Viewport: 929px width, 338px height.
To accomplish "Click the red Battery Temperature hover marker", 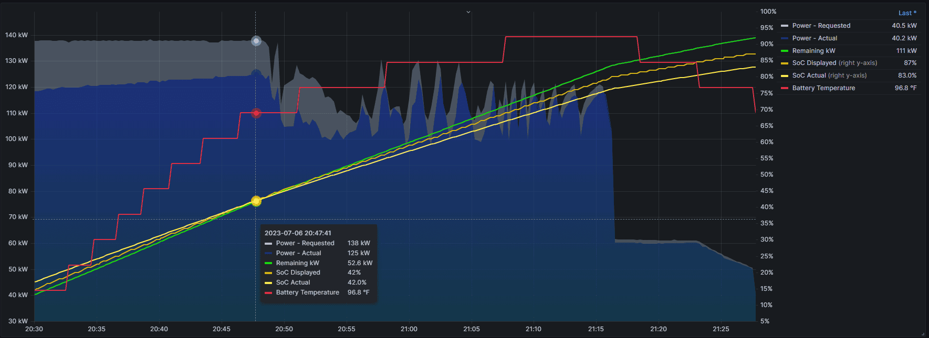I will coord(256,113).
